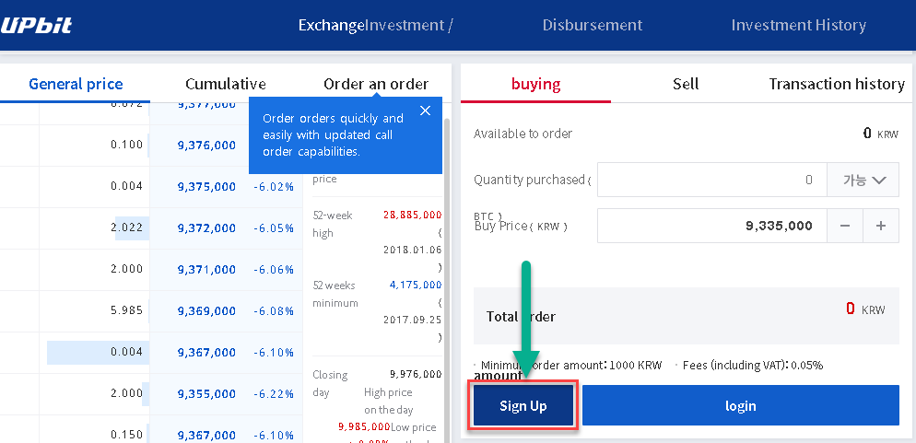The width and height of the screenshot is (916, 443).
Task: Increase buy price with plus button
Action: pyautogui.click(x=881, y=226)
